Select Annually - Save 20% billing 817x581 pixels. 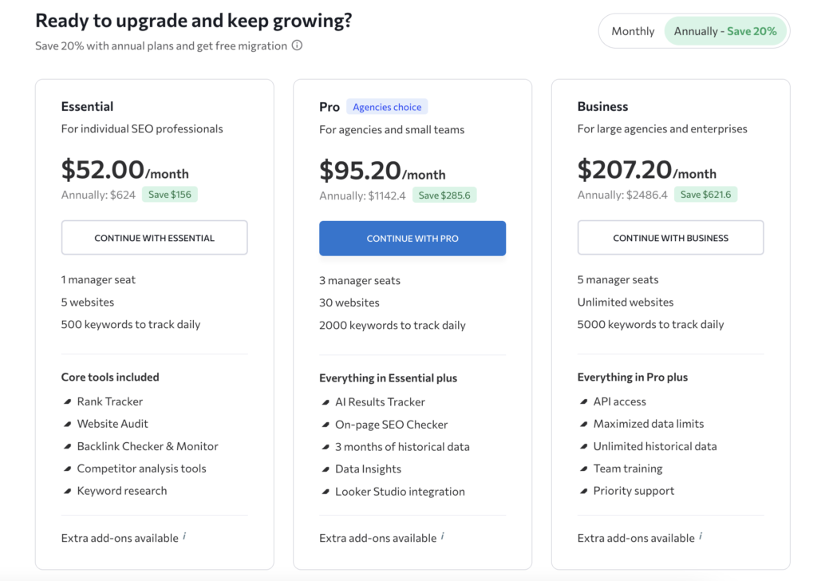(x=725, y=31)
